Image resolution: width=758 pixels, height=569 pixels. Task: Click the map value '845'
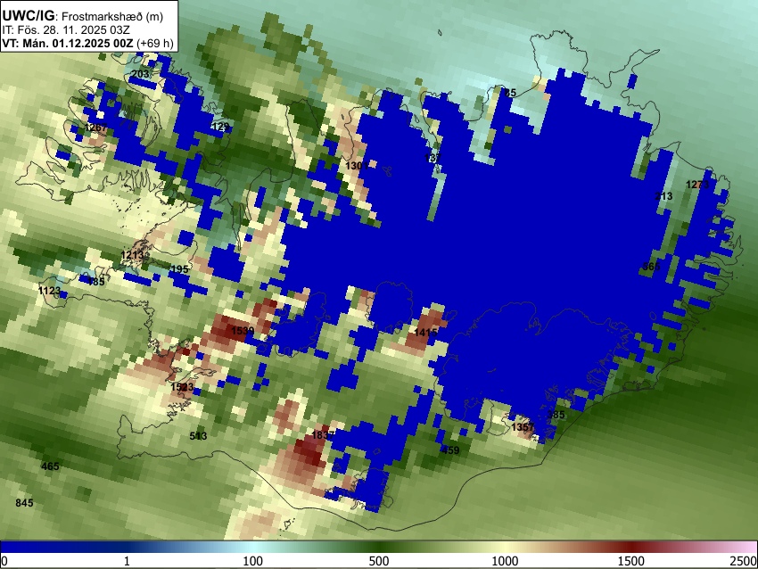point(25,503)
